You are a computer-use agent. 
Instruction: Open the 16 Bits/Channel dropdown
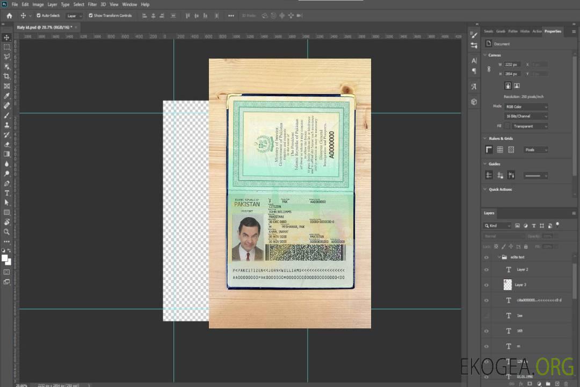point(526,116)
